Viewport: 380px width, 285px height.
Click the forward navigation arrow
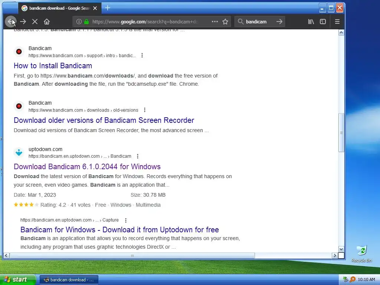tap(23, 22)
